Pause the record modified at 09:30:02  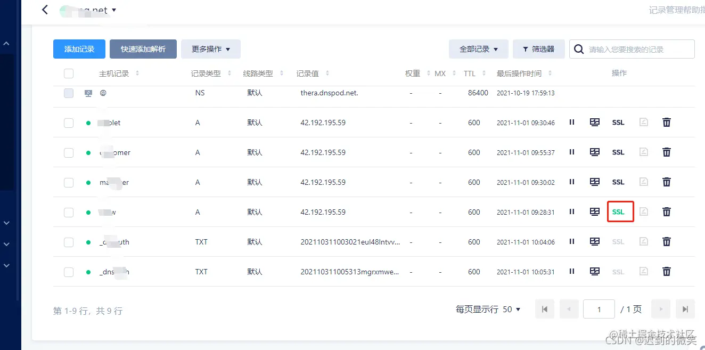[572, 182]
